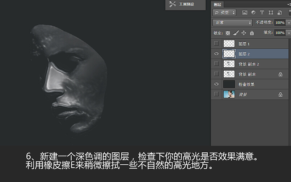Viewport: 291px width, 182px height.
Task: Select 图层 1 layer thumbnail
Action: point(229,43)
